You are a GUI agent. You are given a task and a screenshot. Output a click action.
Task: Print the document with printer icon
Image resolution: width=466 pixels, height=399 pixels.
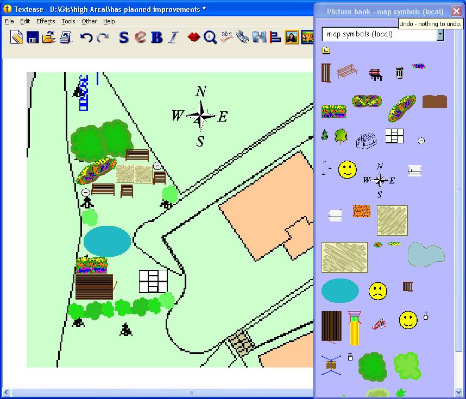tap(65, 37)
